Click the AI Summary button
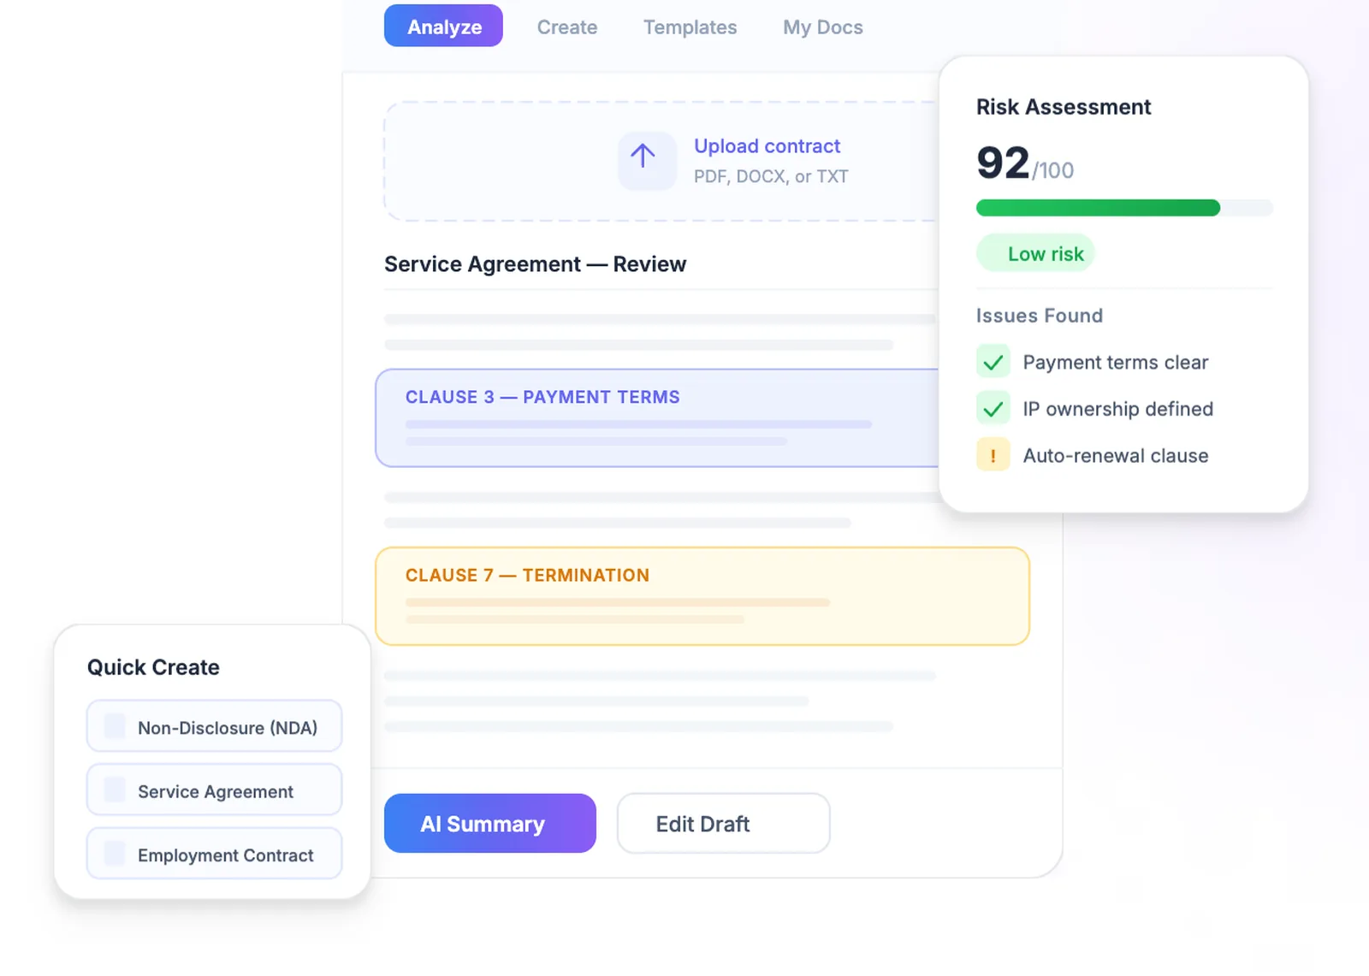This screenshot has height=976, width=1369. [490, 823]
